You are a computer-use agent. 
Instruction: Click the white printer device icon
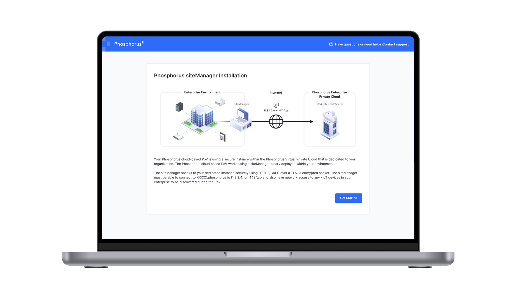pos(220,102)
